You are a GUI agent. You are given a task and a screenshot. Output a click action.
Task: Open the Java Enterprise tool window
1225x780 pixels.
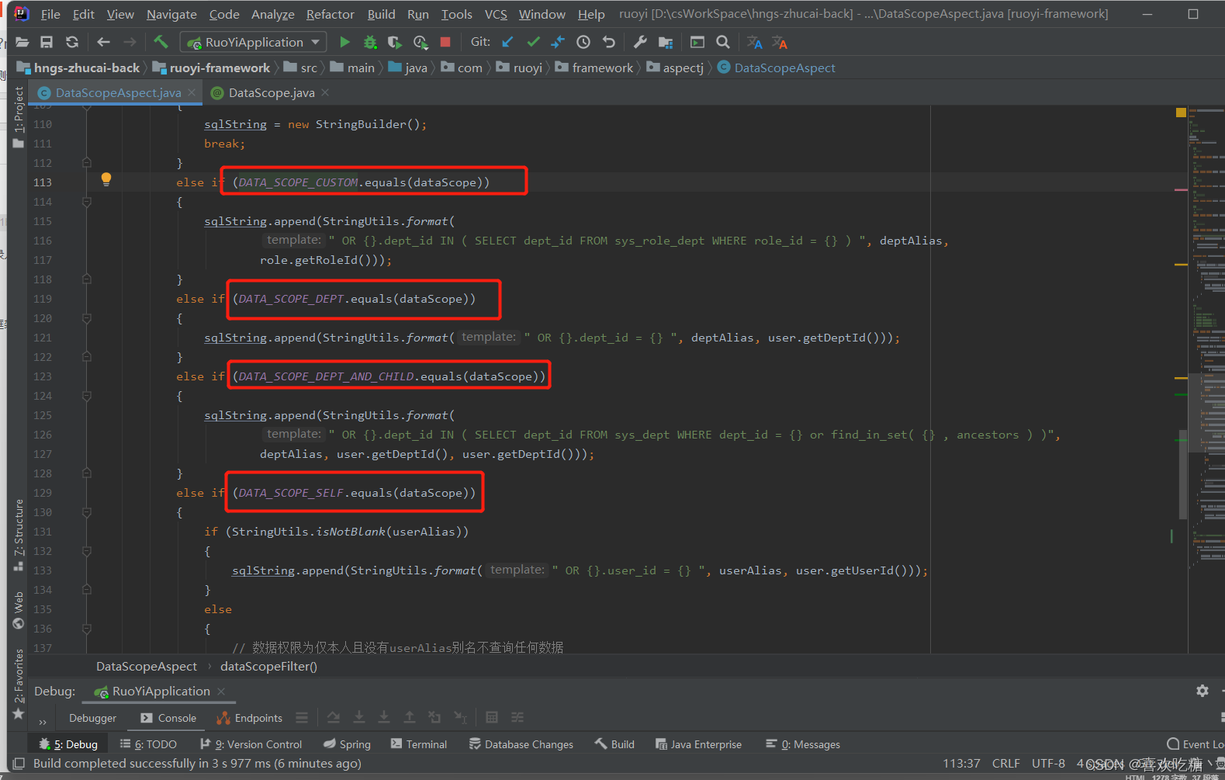click(x=698, y=744)
